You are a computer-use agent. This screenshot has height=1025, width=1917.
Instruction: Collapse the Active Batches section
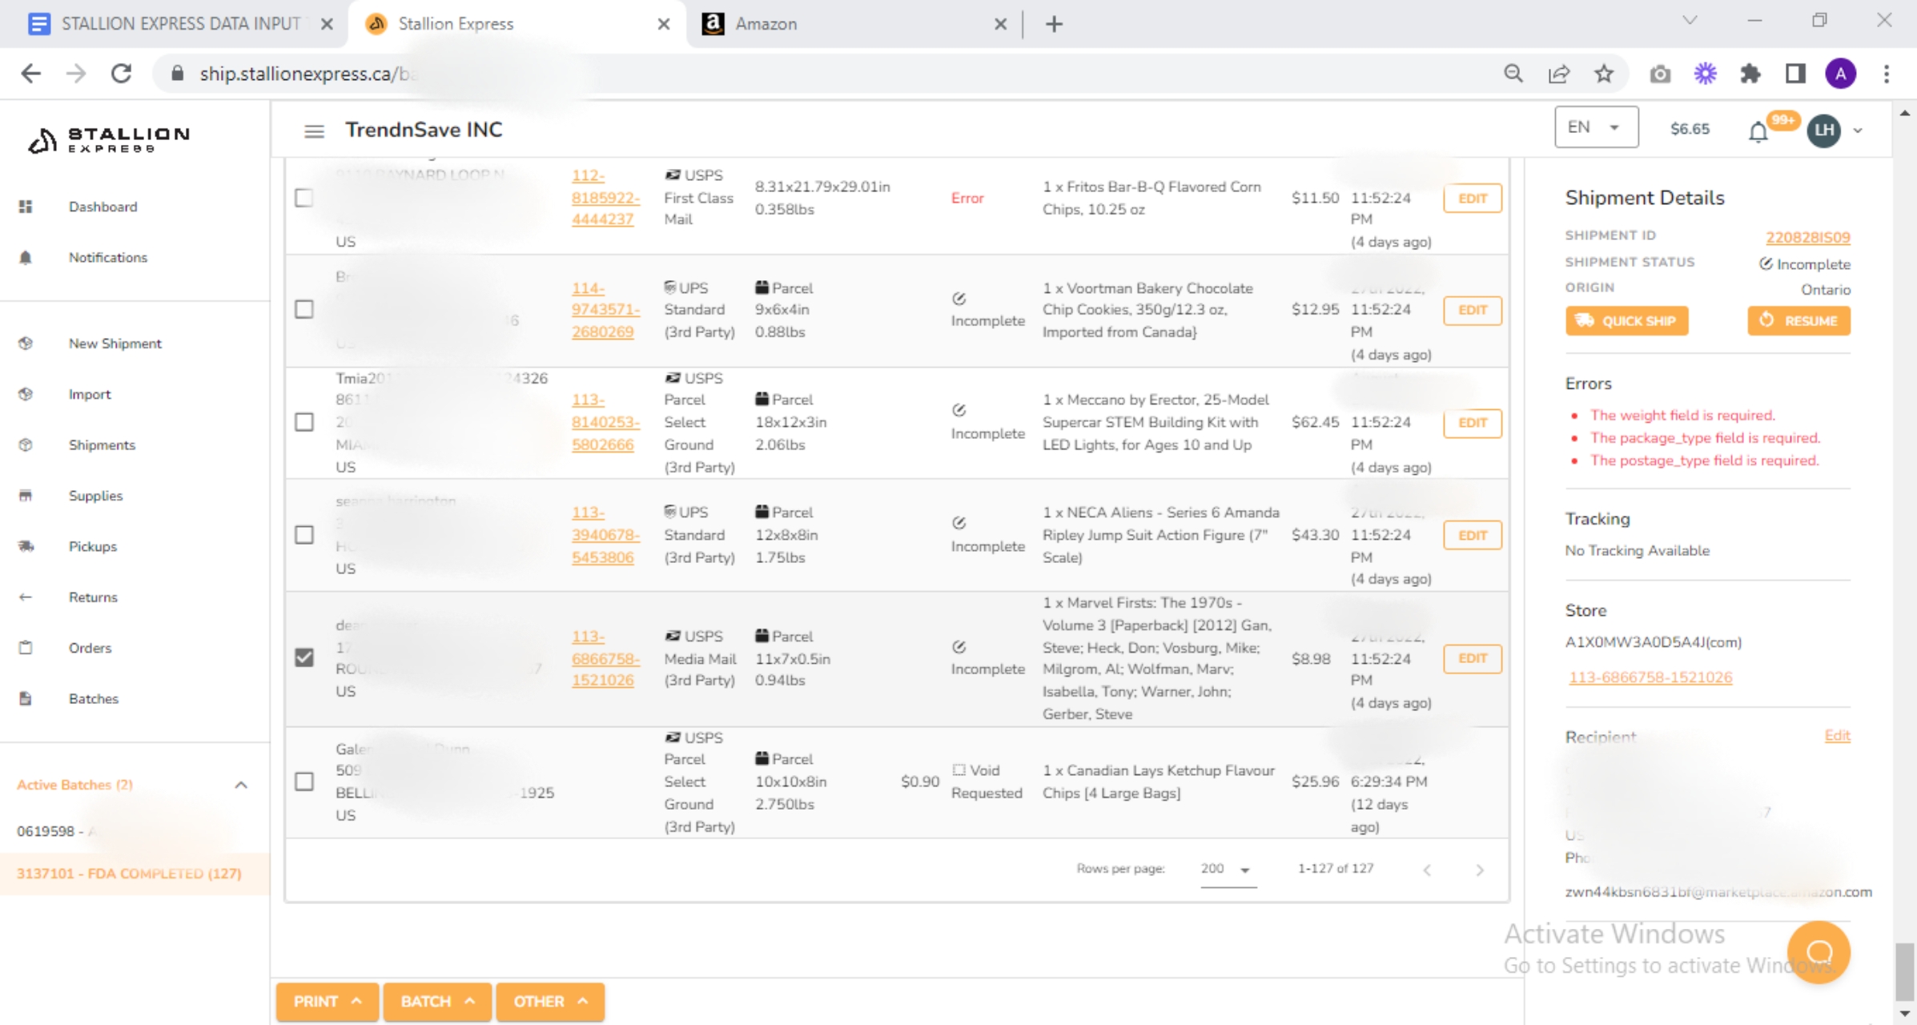[241, 785]
